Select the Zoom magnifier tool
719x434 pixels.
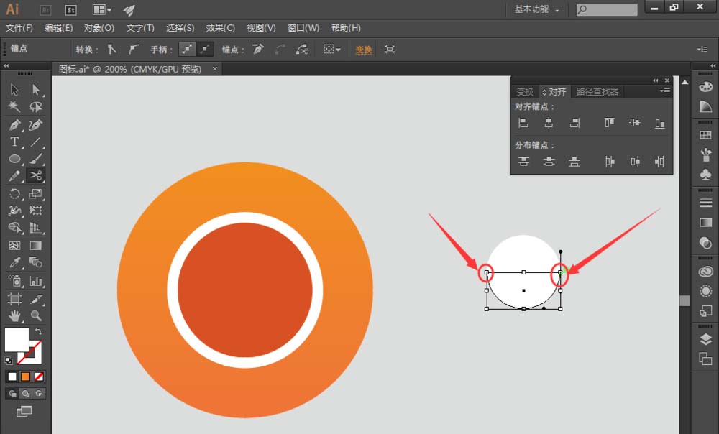36,315
